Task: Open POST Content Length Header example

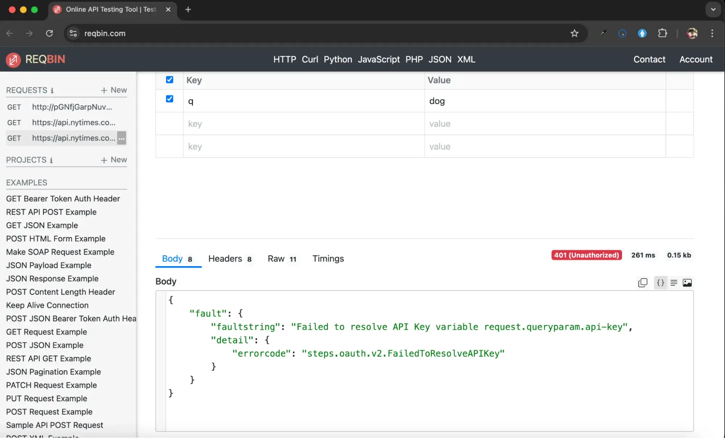Action: point(61,292)
